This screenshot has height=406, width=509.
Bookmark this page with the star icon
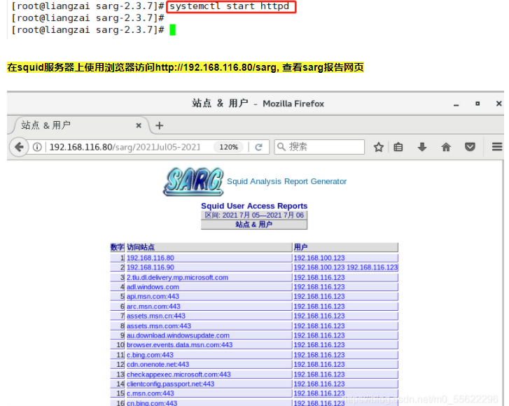point(379,147)
